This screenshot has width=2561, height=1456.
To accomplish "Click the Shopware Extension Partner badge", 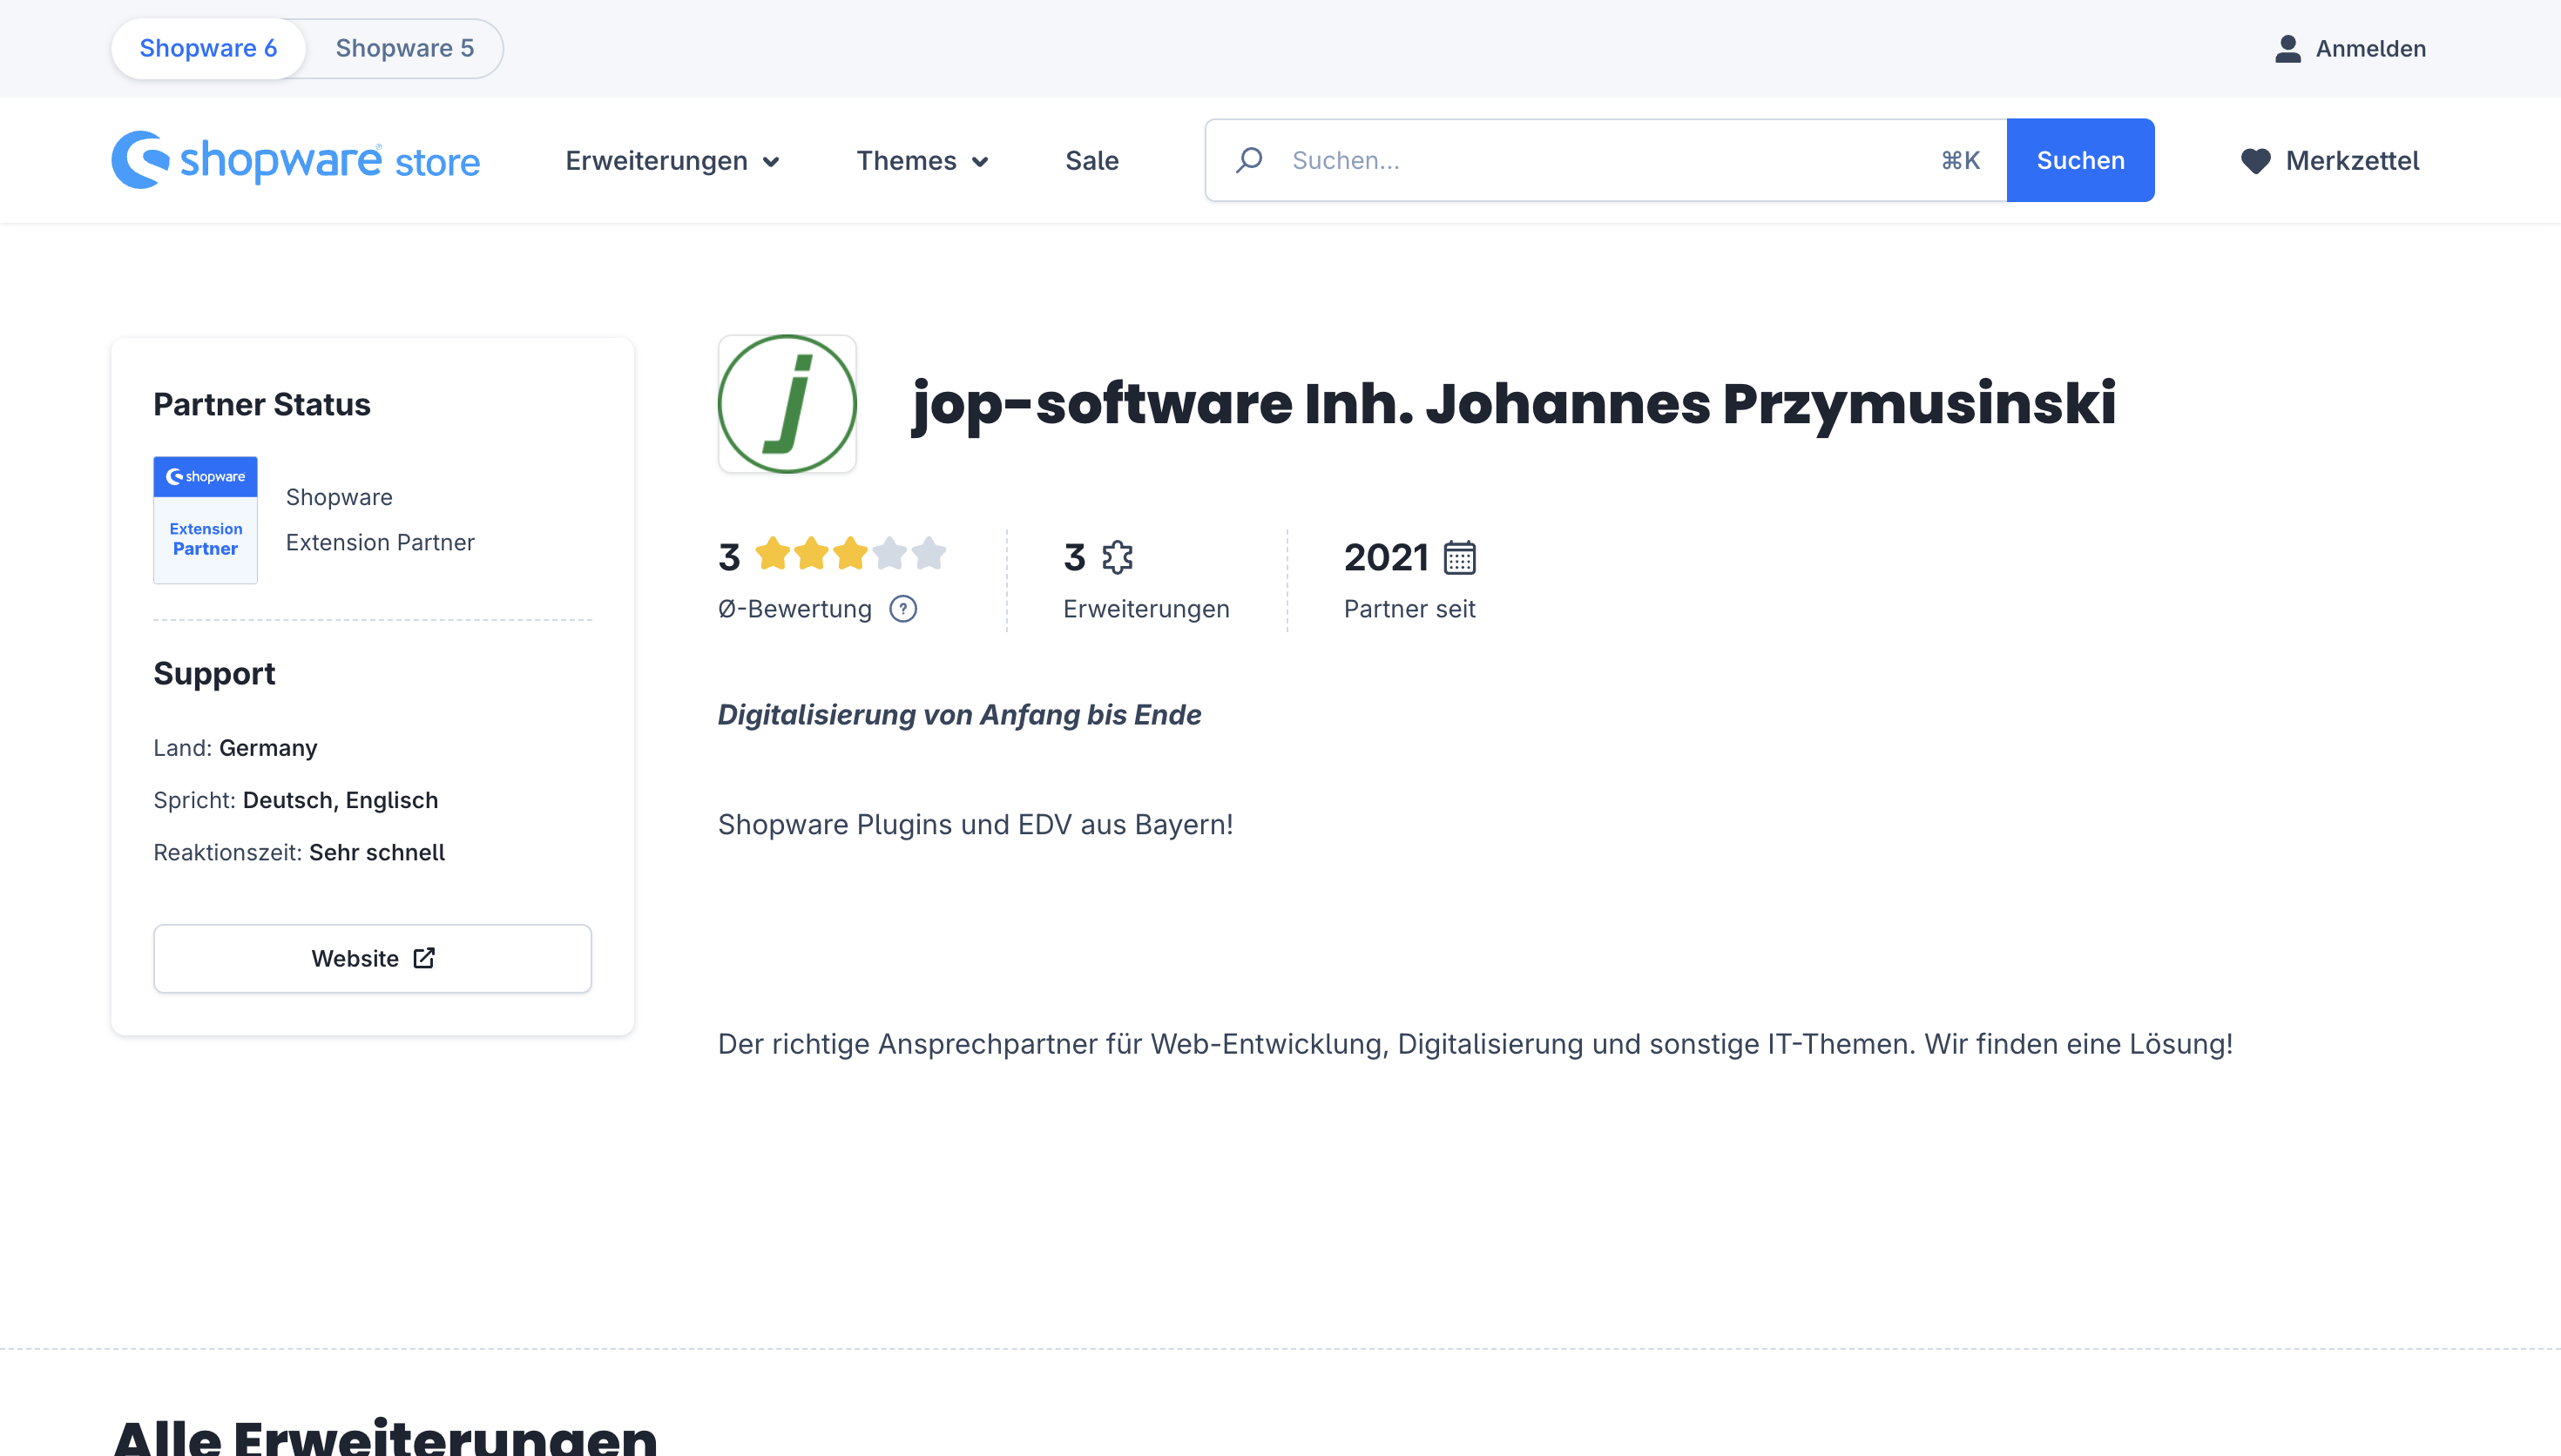I will point(205,520).
